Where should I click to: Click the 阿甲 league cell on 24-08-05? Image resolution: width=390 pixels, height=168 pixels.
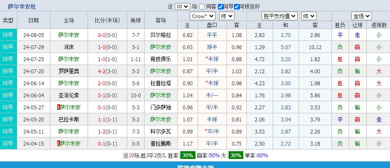[8, 35]
